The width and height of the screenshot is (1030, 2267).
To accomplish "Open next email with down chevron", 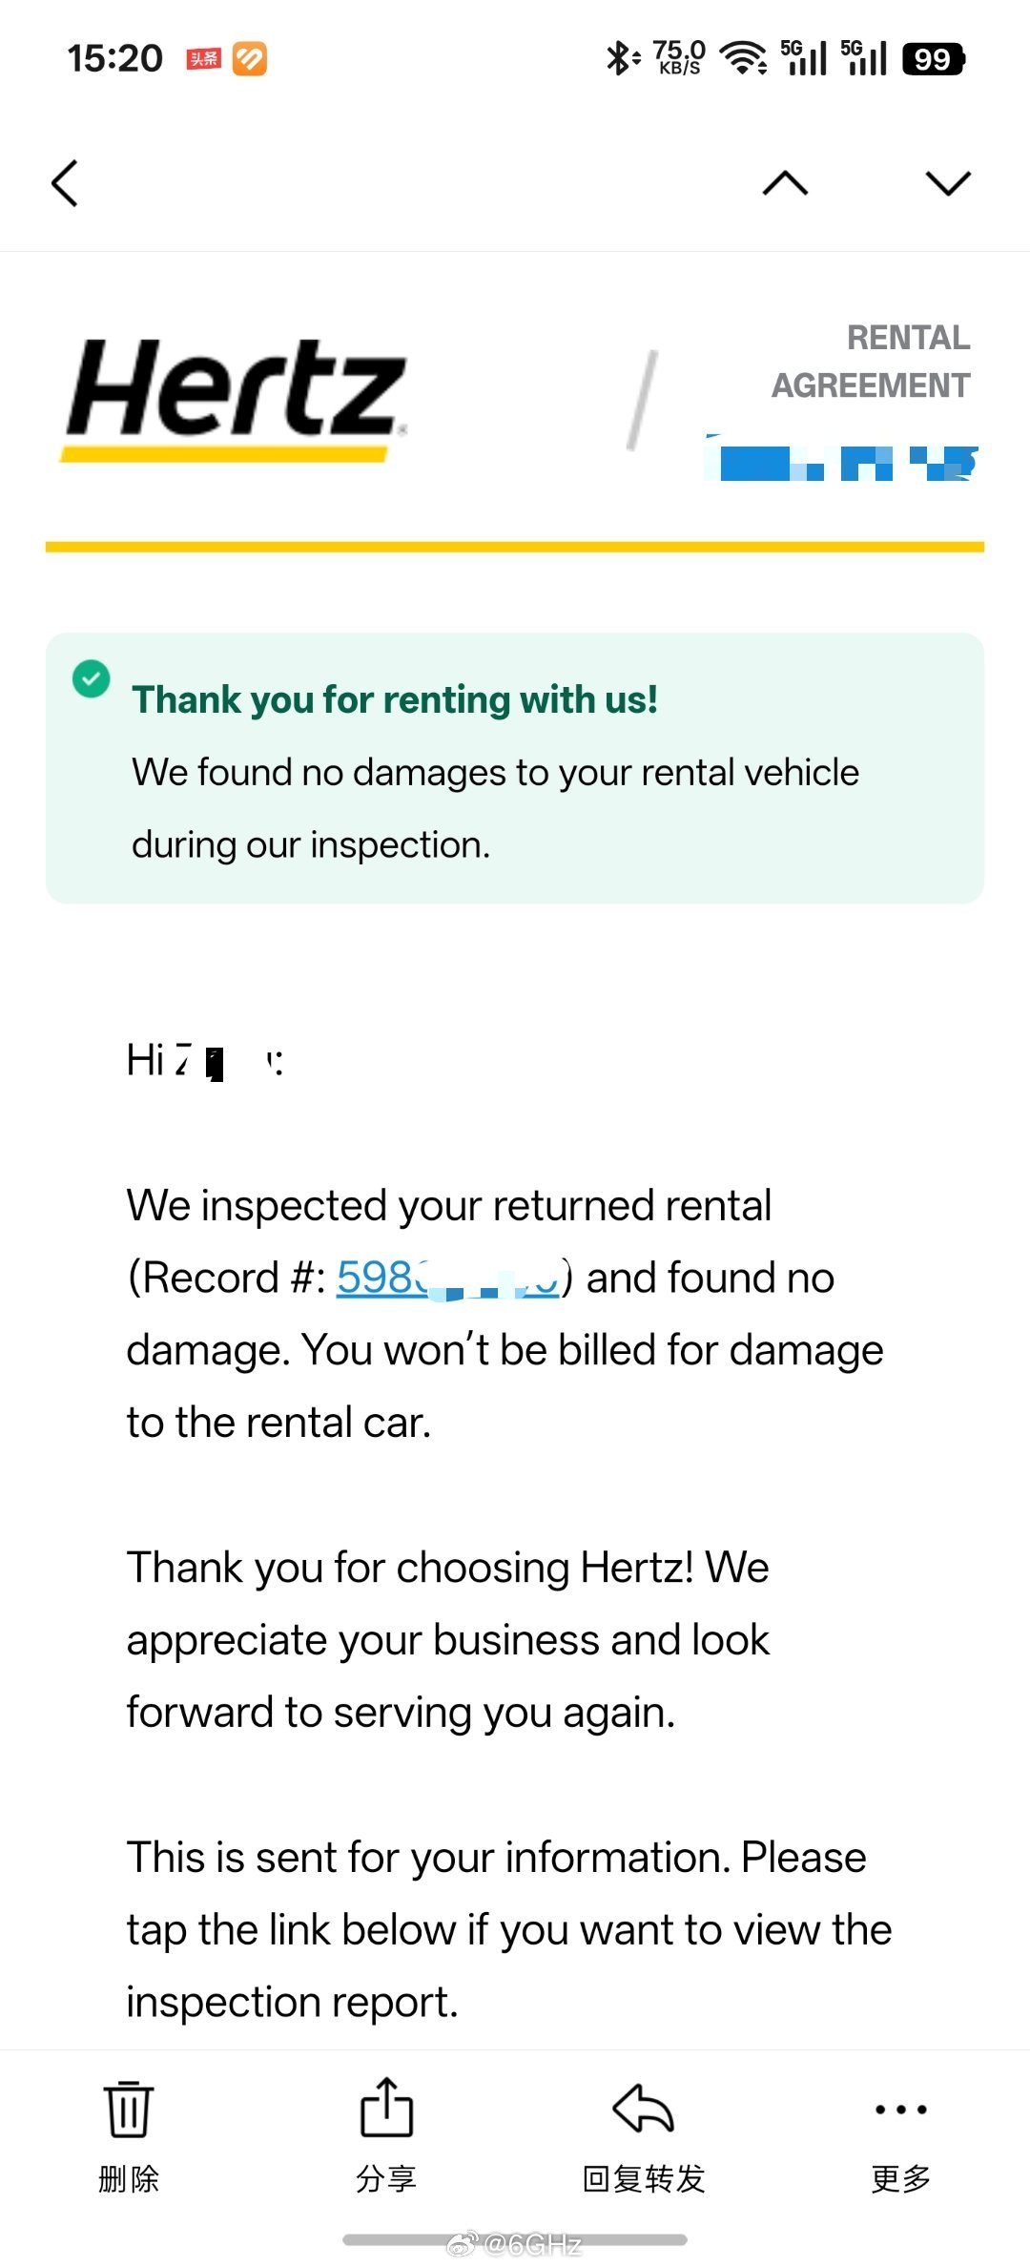I will [x=948, y=183].
